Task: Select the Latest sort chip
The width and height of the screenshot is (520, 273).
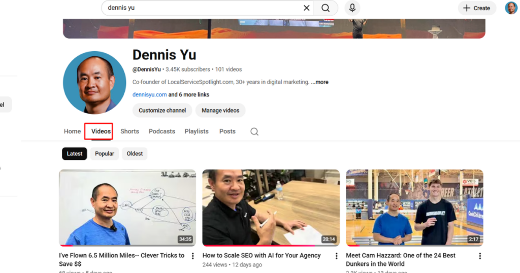Action: [75, 154]
